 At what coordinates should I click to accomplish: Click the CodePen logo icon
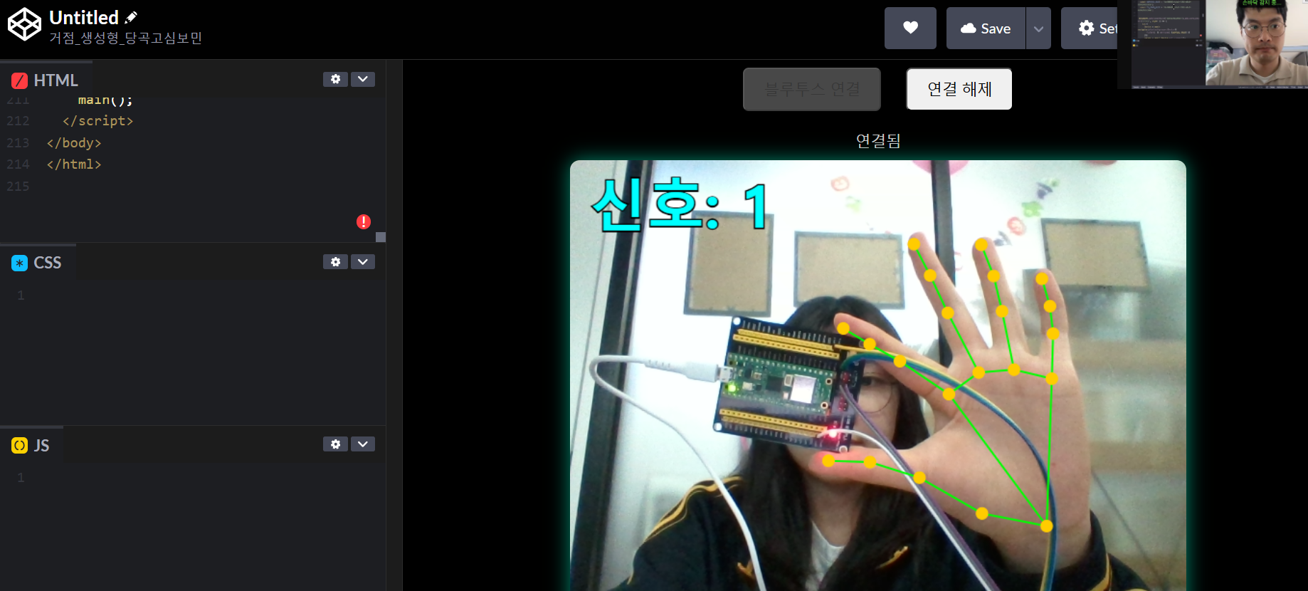(24, 24)
